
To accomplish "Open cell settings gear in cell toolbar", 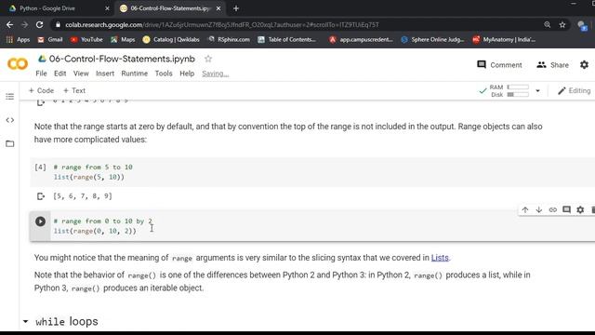I will click(x=580, y=209).
